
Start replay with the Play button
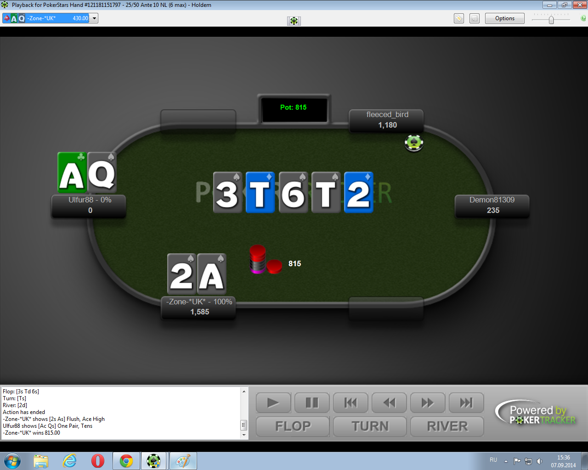tap(273, 403)
